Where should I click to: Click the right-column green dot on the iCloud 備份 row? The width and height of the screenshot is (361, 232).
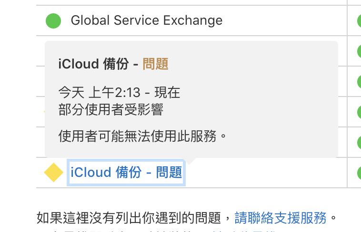point(359,173)
